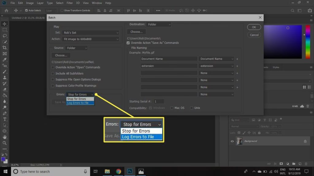Viewport: 314px width, 176px height.
Task: Expand the Destination Folder dropdown
Action: tap(159, 24)
